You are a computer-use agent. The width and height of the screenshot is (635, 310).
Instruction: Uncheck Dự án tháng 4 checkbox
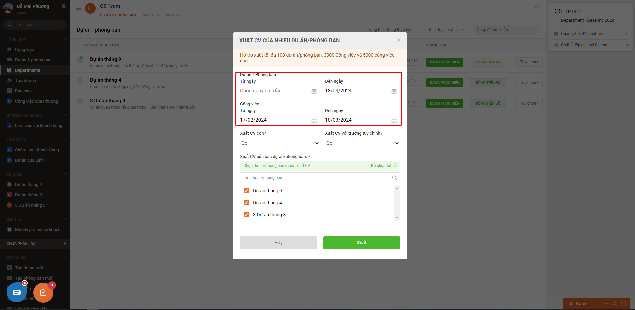(246, 203)
